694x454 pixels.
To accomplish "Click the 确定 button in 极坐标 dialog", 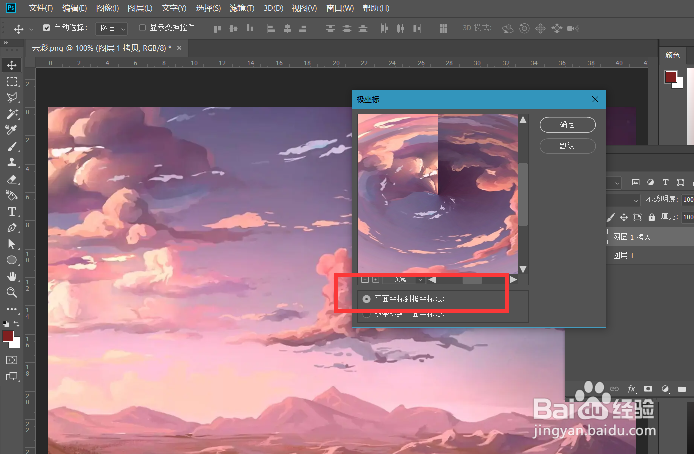I will (x=567, y=125).
